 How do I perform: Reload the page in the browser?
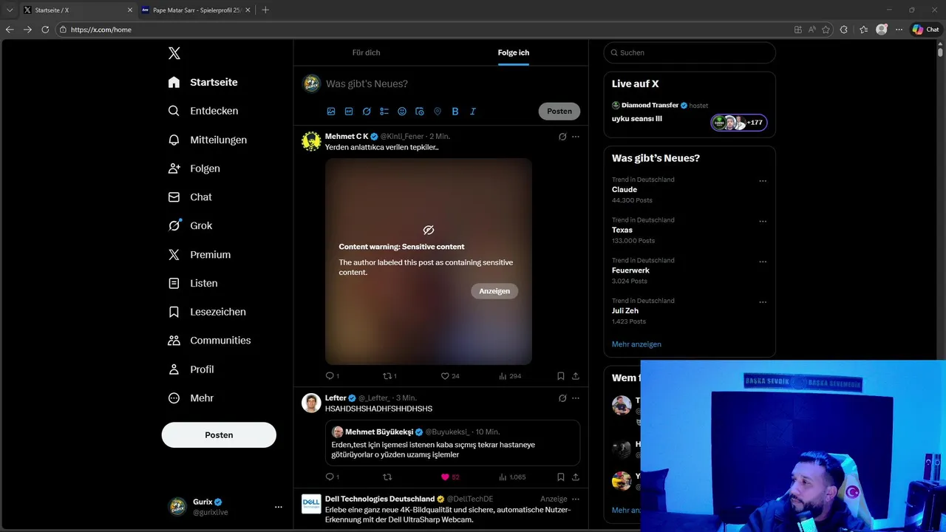[45, 30]
